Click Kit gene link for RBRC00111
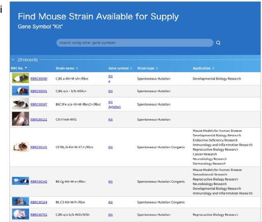The height and width of the screenshot is (222, 262). pyautogui.click(x=110, y=120)
